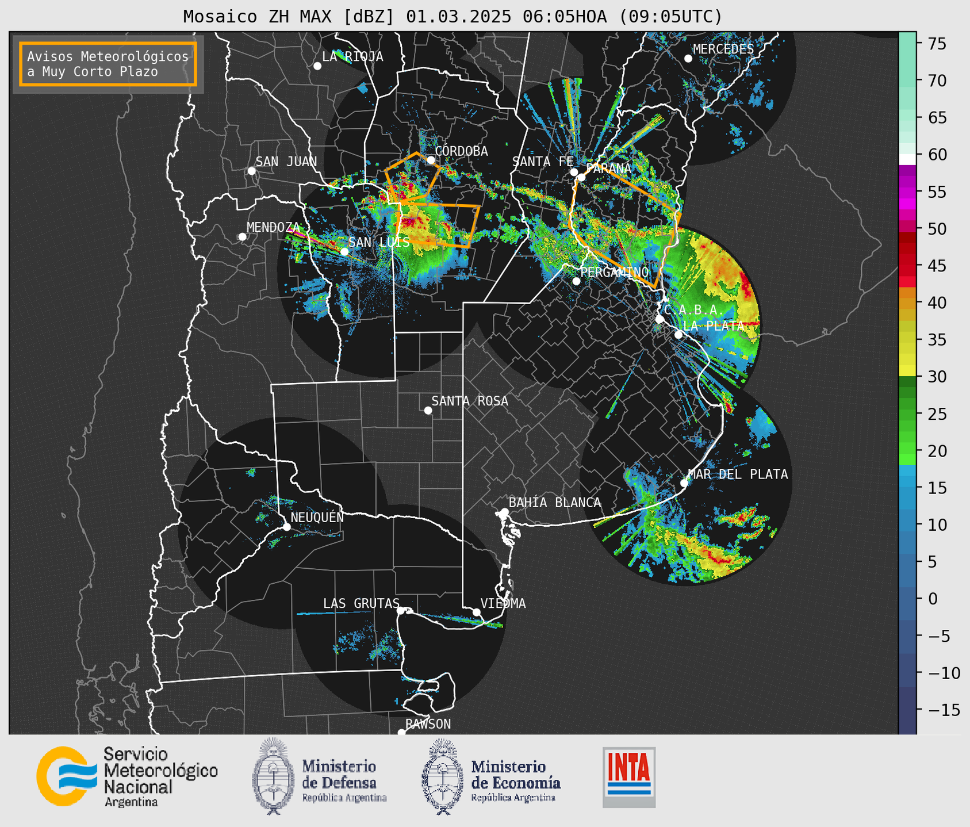970x827 pixels.
Task: Click the colorbar tick label 0
Action: 933,599
